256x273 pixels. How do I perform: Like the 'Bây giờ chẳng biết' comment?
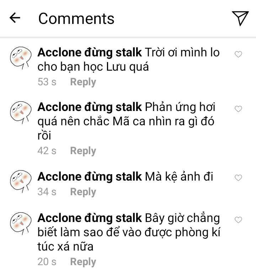click(238, 220)
